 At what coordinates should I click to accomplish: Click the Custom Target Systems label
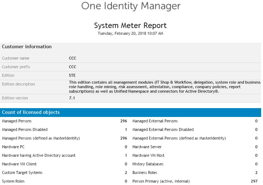pyautogui.click(x=22, y=172)
